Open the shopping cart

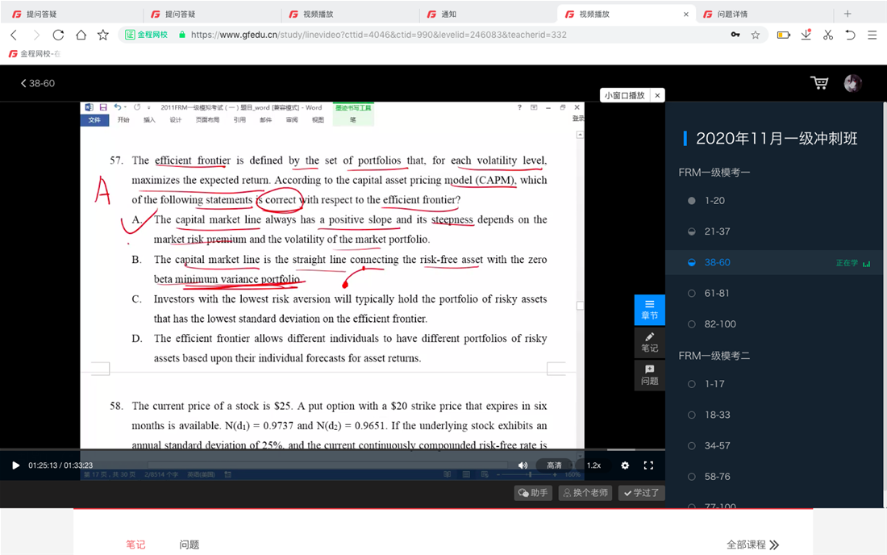click(x=819, y=83)
